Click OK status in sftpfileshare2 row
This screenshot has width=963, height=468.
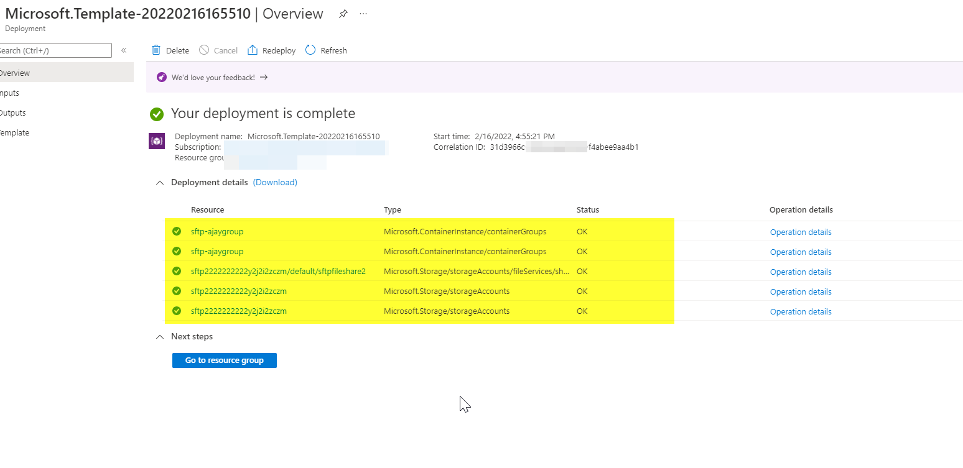coord(582,272)
